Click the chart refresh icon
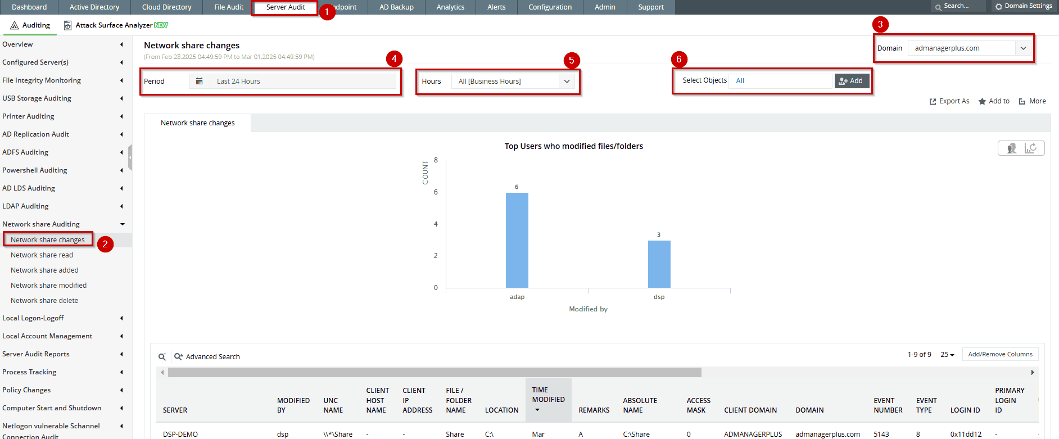The width and height of the screenshot is (1059, 439). pos(1030,148)
